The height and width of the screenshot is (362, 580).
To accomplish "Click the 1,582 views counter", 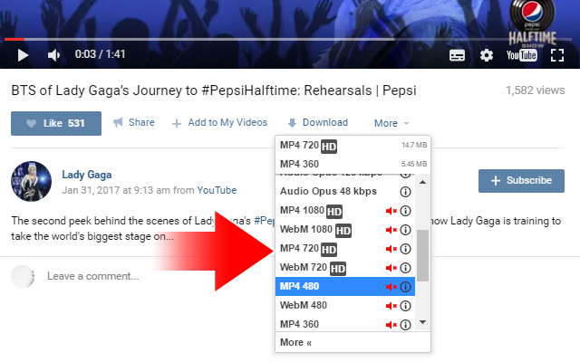I will 535,90.
